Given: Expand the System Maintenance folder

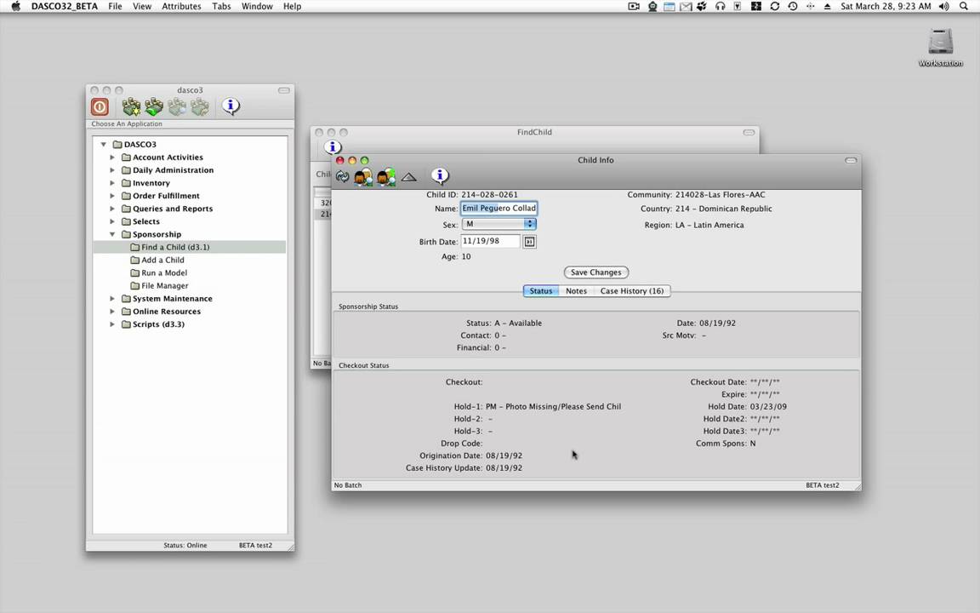Looking at the screenshot, I should click(112, 299).
